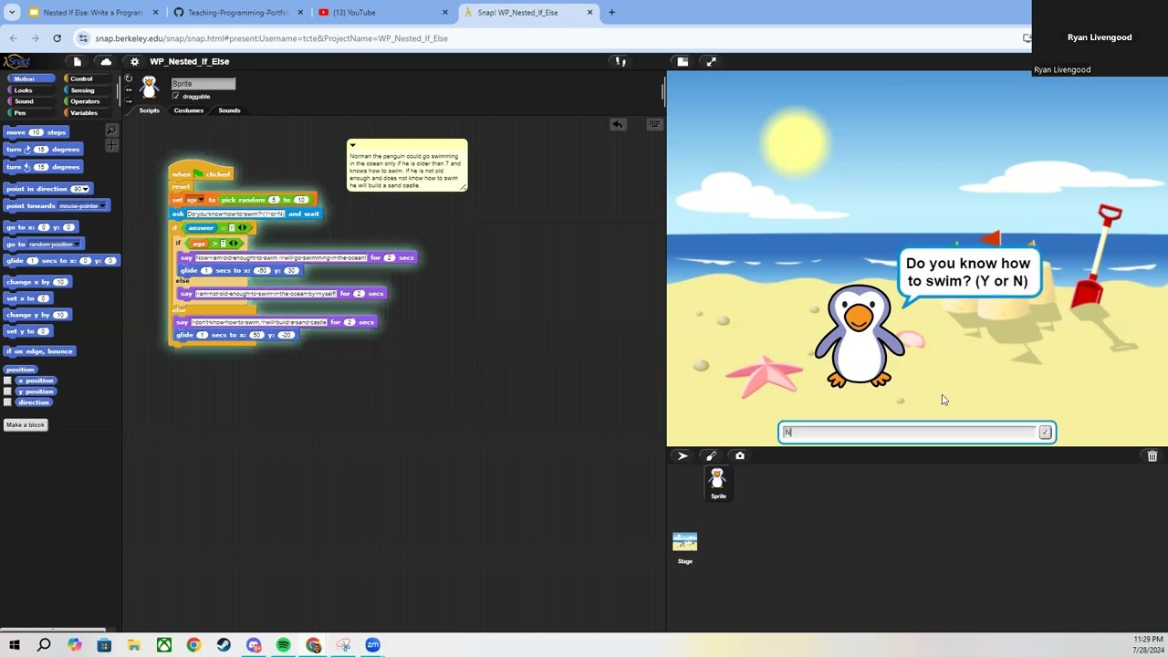Image resolution: width=1168 pixels, height=657 pixels.
Task: Switch to the Teaching-Programming-Portfolio GitHub tab
Action: pyautogui.click(x=237, y=13)
